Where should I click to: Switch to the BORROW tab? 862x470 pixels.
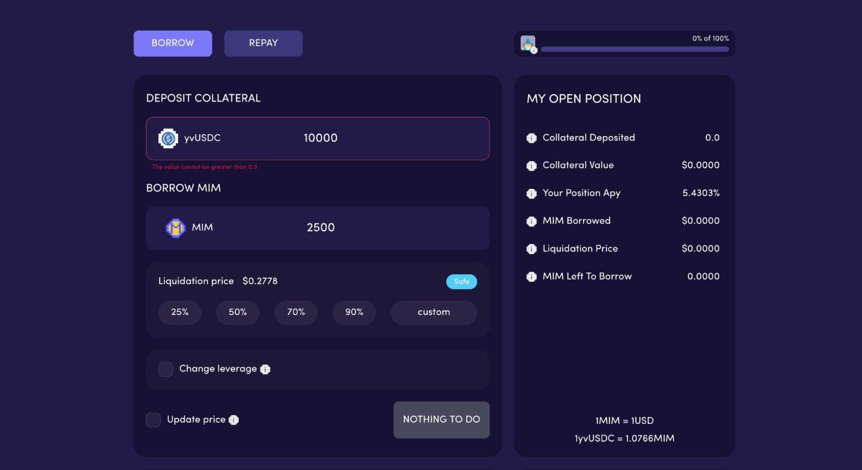[172, 43]
